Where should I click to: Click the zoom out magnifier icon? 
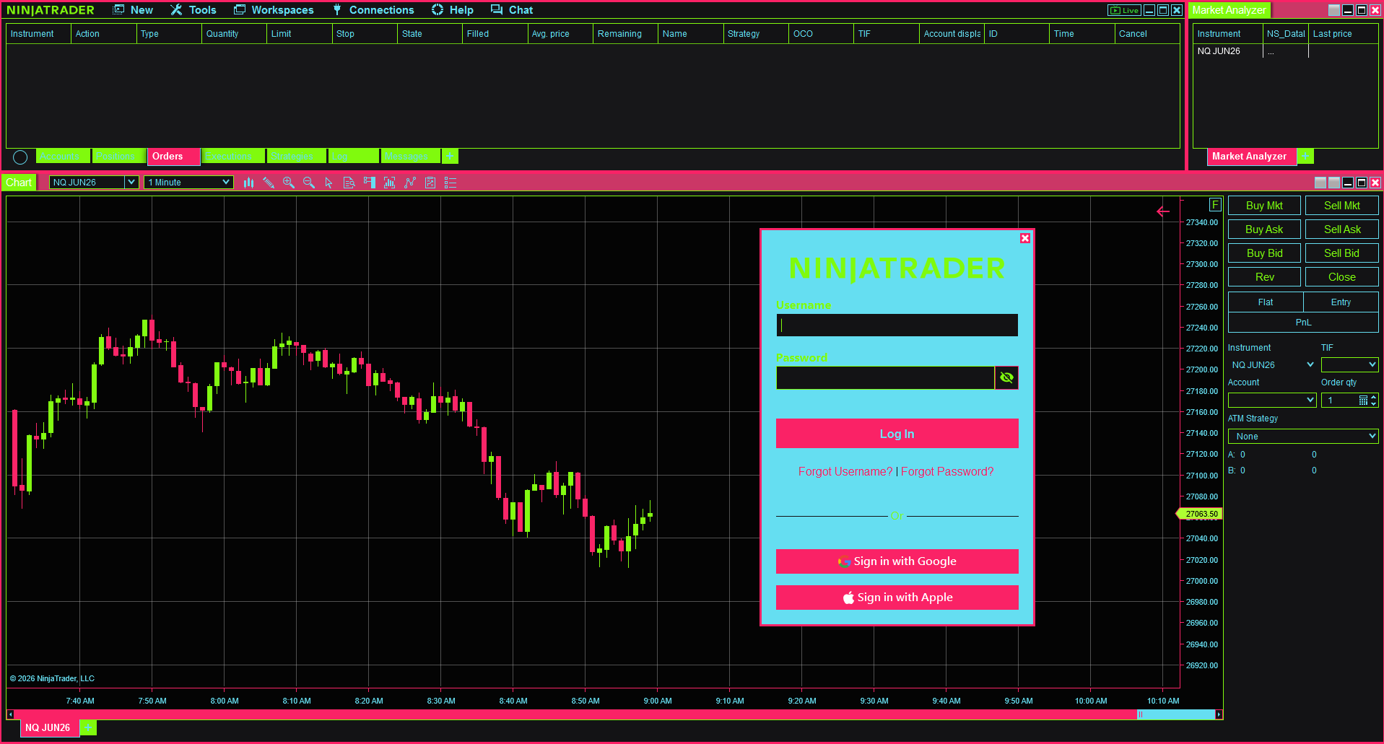point(309,183)
